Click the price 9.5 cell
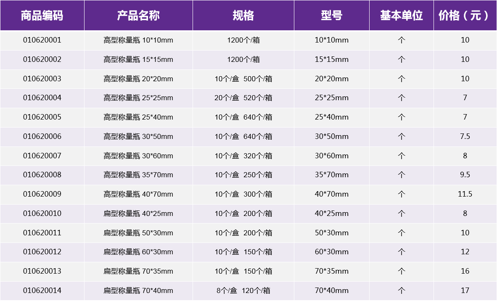 pos(465,175)
